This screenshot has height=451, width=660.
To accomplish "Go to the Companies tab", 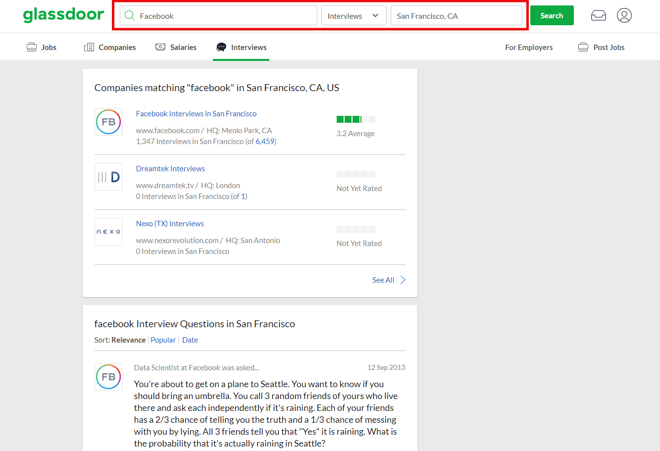I will (110, 47).
